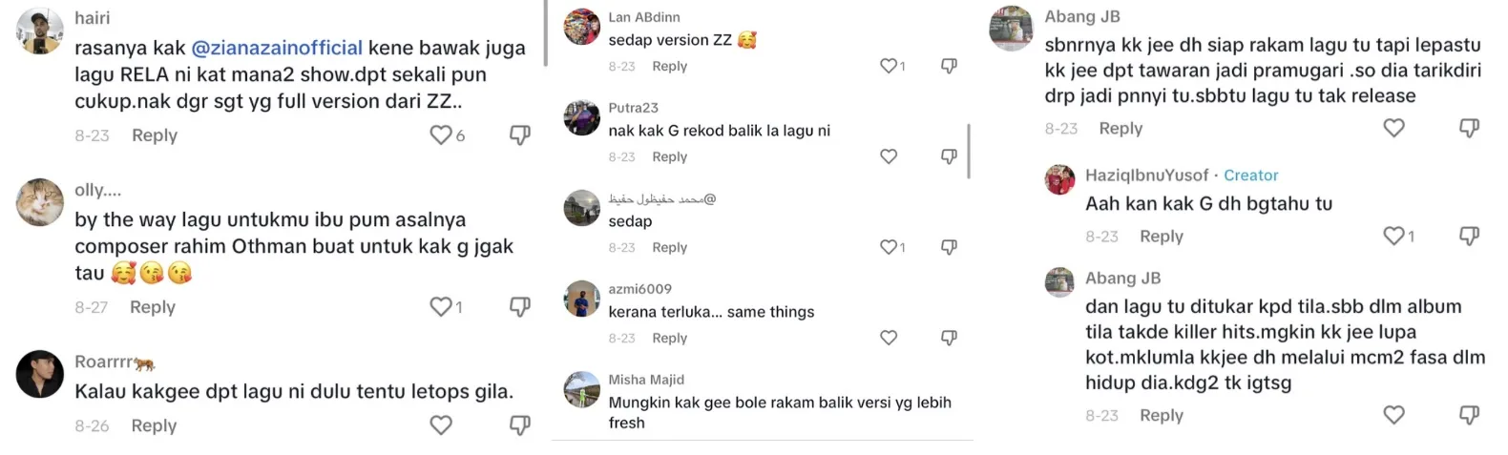Screen dimensions: 1508x455
Task: Open the @zianazainofficial mention link
Action: click(277, 48)
